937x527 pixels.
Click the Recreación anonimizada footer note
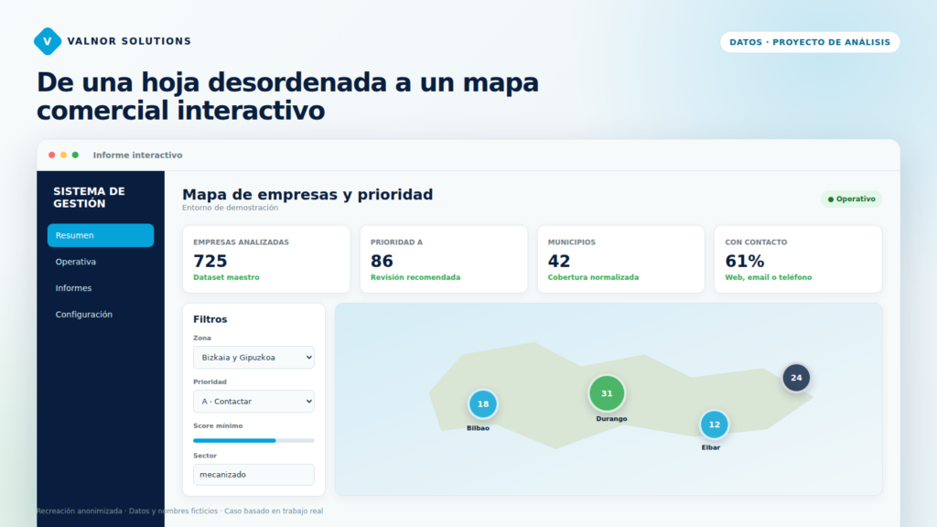click(x=180, y=511)
